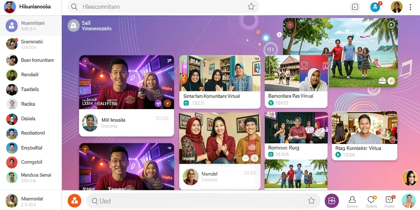Viewport: 420px width, 210px height.
Task: Select the Sramınnati contact in the sidebar
Action: pos(31,44)
